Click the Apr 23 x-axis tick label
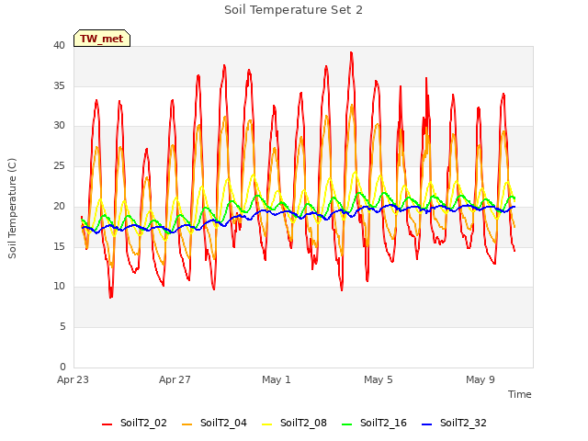The height and width of the screenshot is (441, 588). tap(73, 379)
